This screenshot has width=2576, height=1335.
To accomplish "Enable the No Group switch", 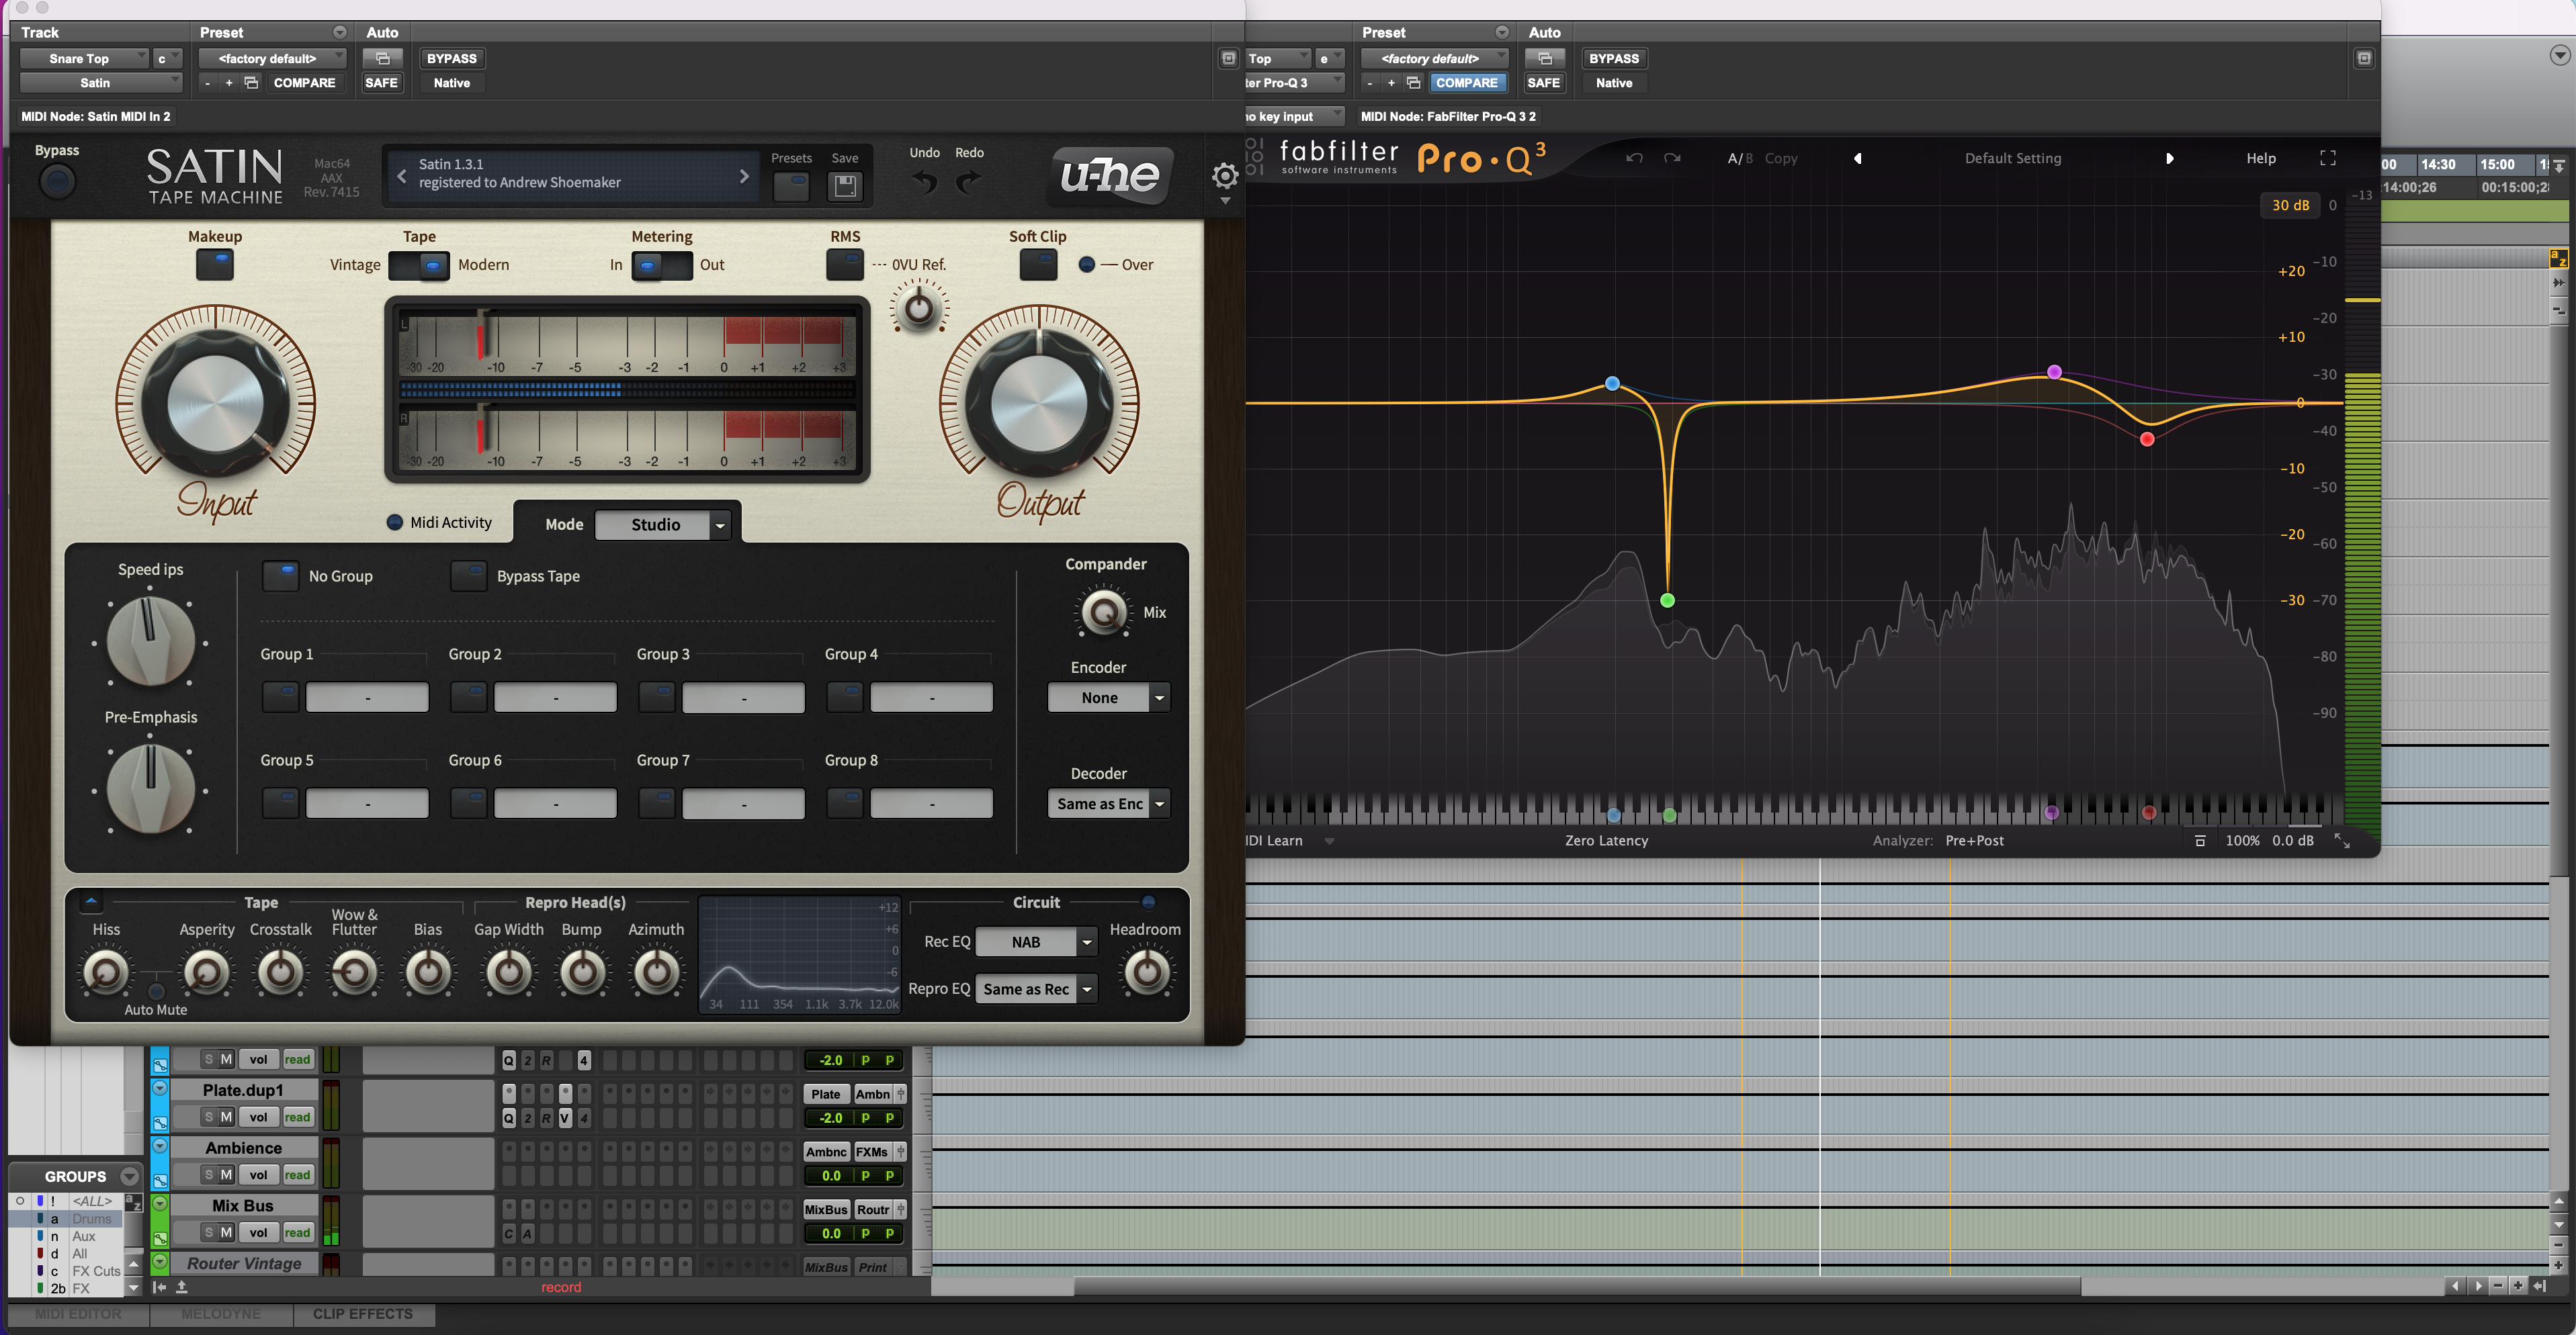I will (x=280, y=576).
